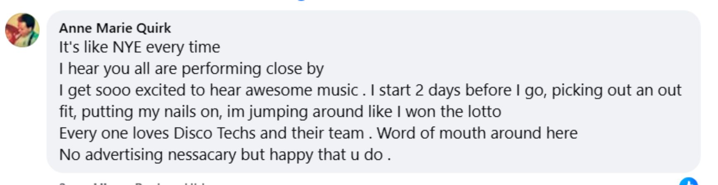Click the words "awesome music" in the comment
718x185 pixels.
(301, 90)
